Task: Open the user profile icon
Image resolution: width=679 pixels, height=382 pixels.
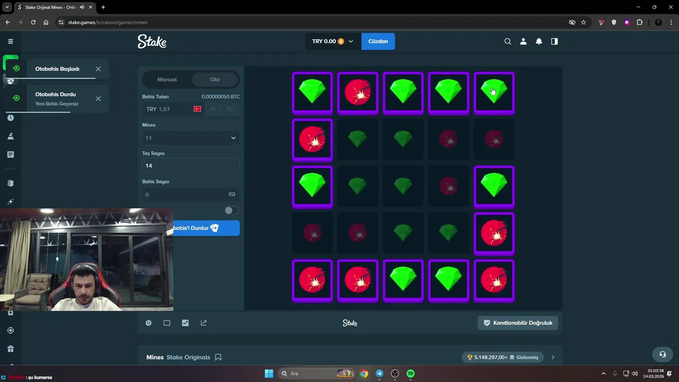Action: [x=523, y=41]
